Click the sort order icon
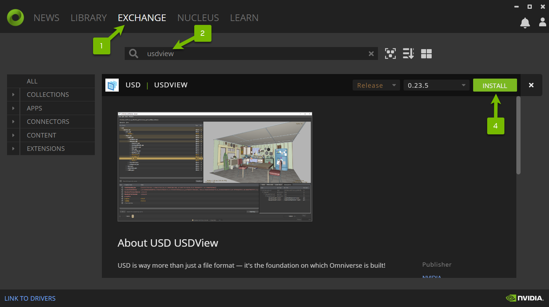The width and height of the screenshot is (549, 307). point(408,54)
